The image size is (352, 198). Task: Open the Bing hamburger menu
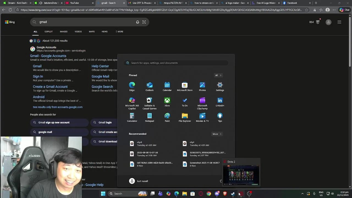point(339,22)
